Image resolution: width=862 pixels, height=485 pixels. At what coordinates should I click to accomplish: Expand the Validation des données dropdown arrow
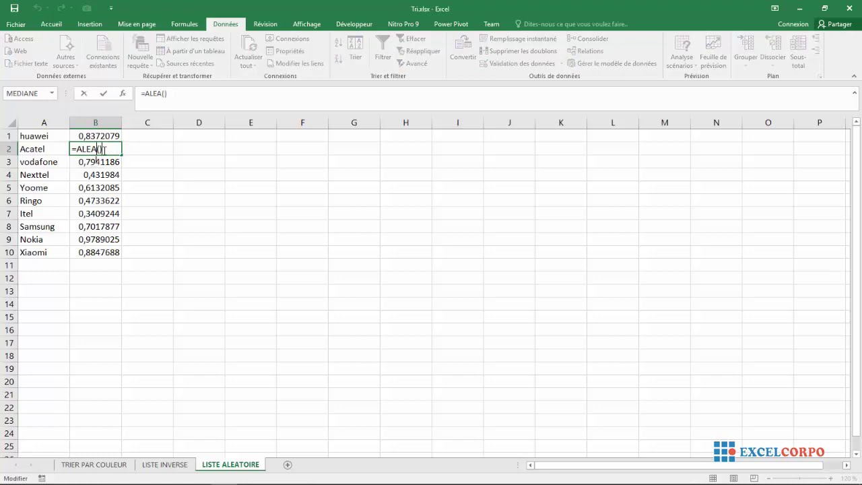pyautogui.click(x=562, y=63)
